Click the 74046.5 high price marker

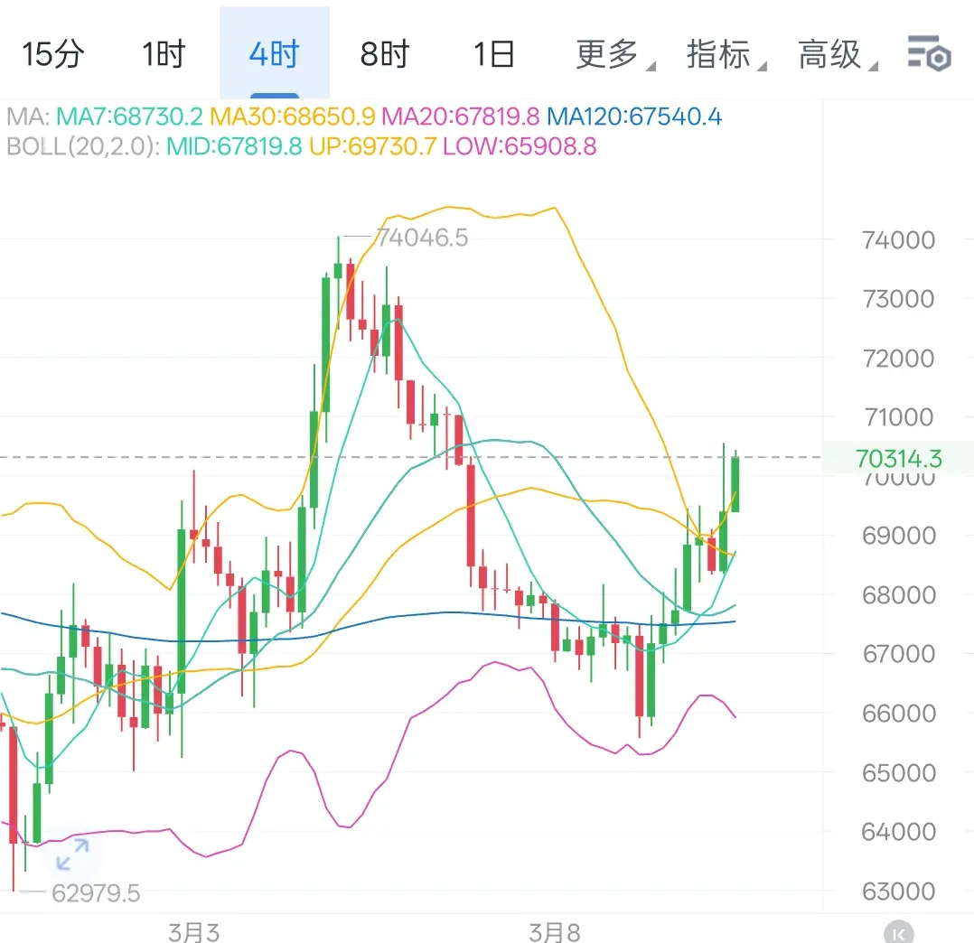point(423,238)
